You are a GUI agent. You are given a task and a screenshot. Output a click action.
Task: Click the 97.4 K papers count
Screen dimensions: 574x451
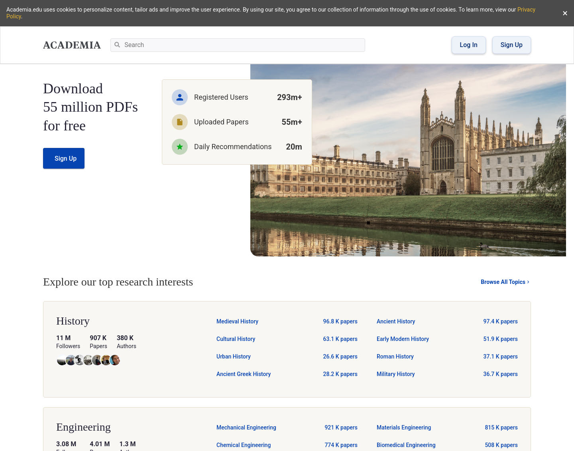click(501, 321)
